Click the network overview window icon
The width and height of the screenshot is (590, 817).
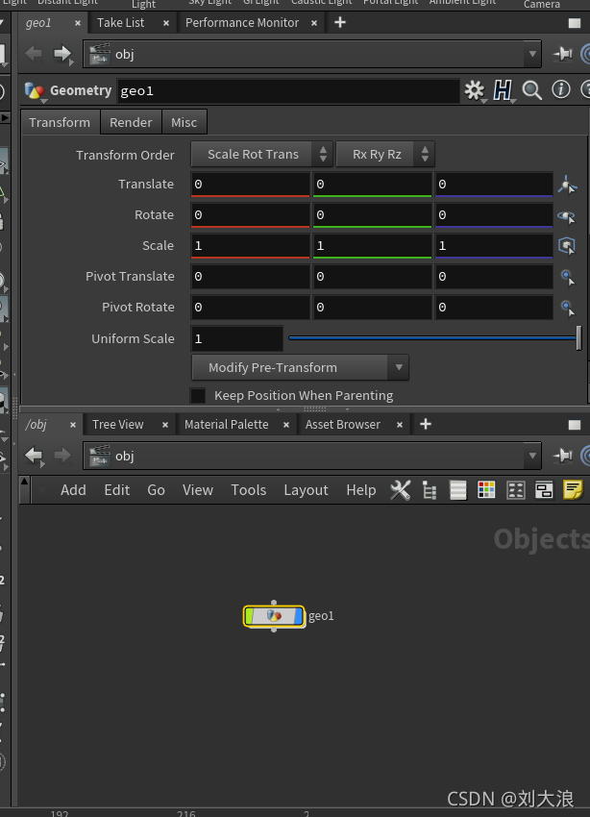click(x=544, y=490)
